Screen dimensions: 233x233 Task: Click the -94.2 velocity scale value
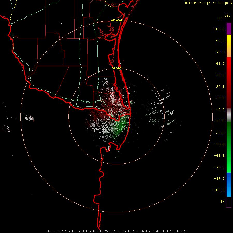pyautogui.click(x=219, y=179)
